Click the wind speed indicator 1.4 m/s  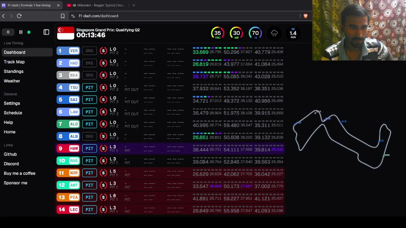pos(293,33)
